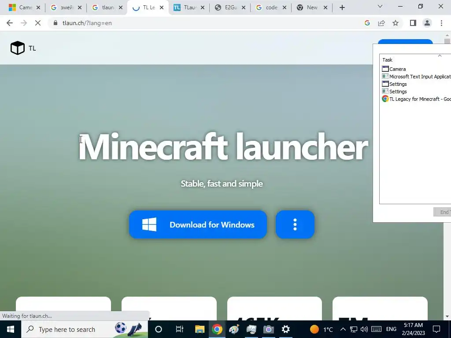Click the volume speaker icon
This screenshot has width=451, height=338.
click(x=364, y=329)
